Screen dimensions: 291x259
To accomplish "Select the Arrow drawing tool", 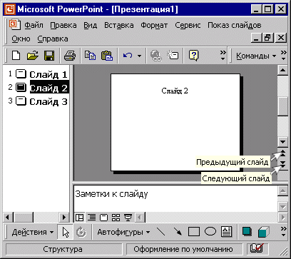I will 178,232.
